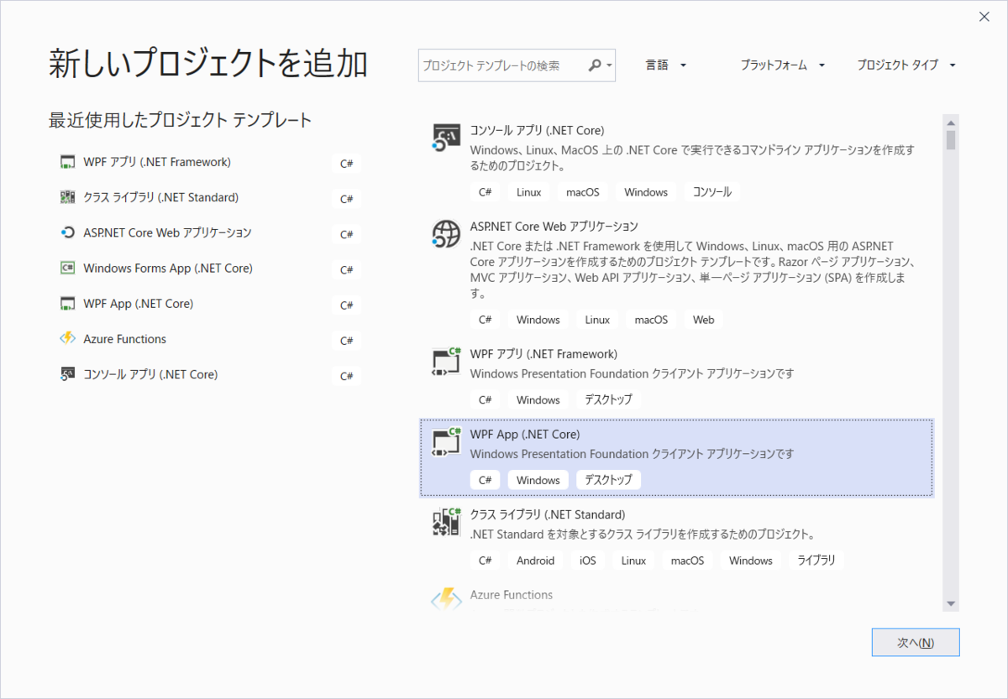Click the large WPF App (.NET Core) template icon
The height and width of the screenshot is (699, 1008).
[x=446, y=441]
